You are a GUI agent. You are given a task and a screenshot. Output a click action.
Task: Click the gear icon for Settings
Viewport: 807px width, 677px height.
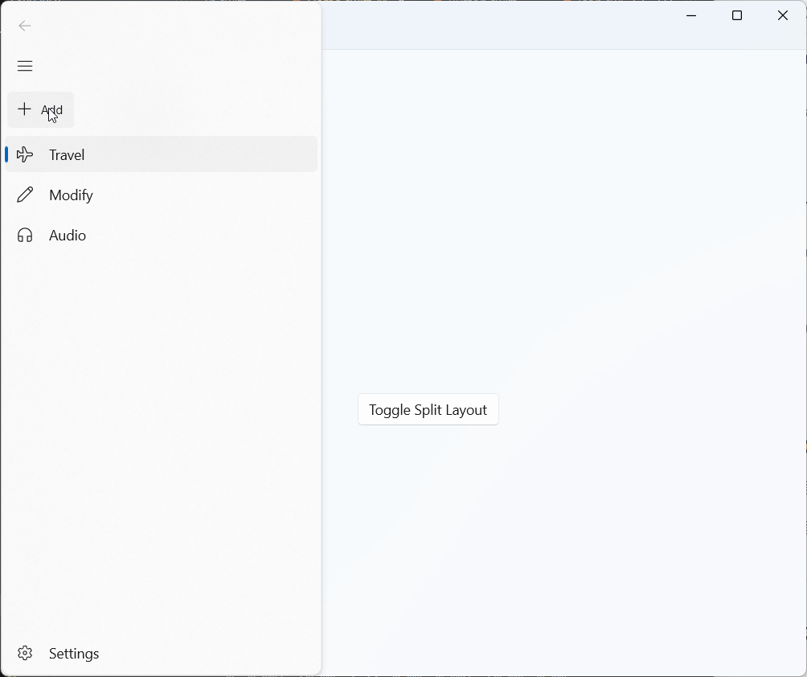pos(25,653)
